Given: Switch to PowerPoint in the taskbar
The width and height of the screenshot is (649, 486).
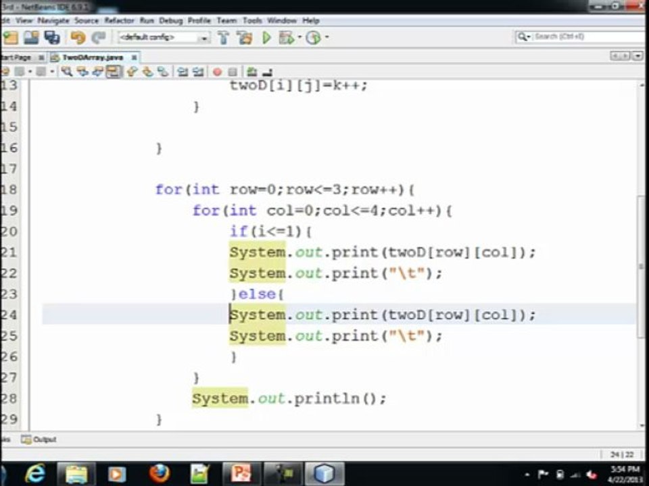Looking at the screenshot, I should tap(241, 474).
